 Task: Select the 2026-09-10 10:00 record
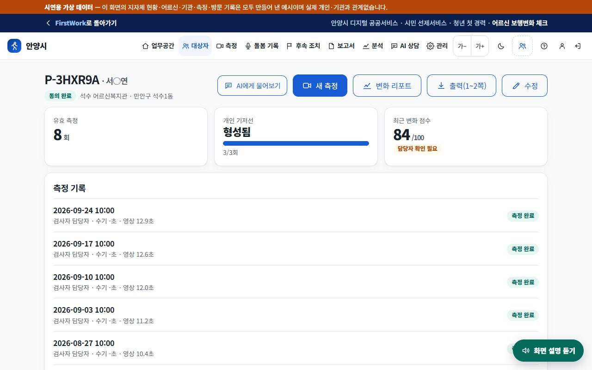pos(296,282)
